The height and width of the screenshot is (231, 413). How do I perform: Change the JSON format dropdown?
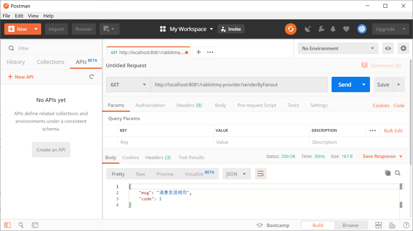[237, 174]
